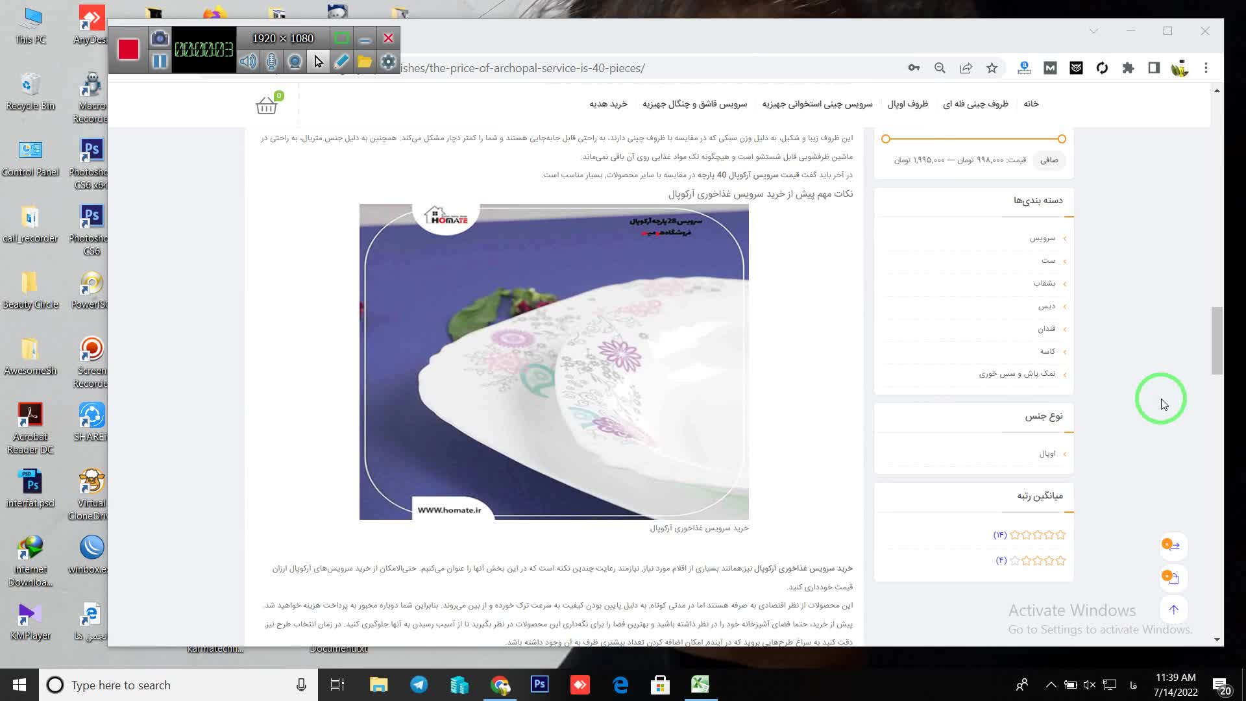Screen dimensions: 1246x701
Task: Pause the screen recording
Action: (x=160, y=62)
